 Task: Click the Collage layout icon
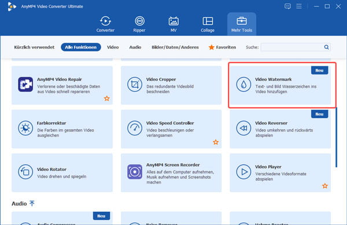pos(208,21)
